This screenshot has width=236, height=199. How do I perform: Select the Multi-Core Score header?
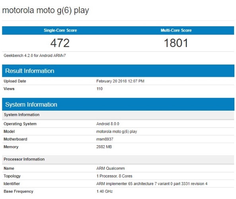click(x=176, y=30)
